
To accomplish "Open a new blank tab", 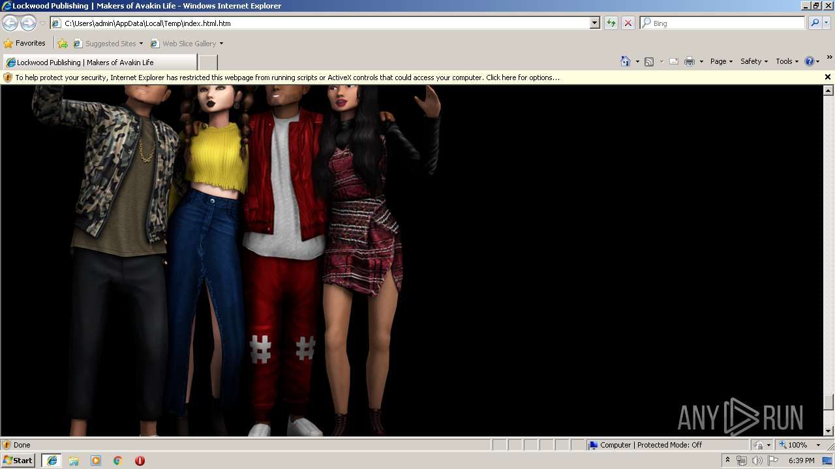I will click(207, 63).
